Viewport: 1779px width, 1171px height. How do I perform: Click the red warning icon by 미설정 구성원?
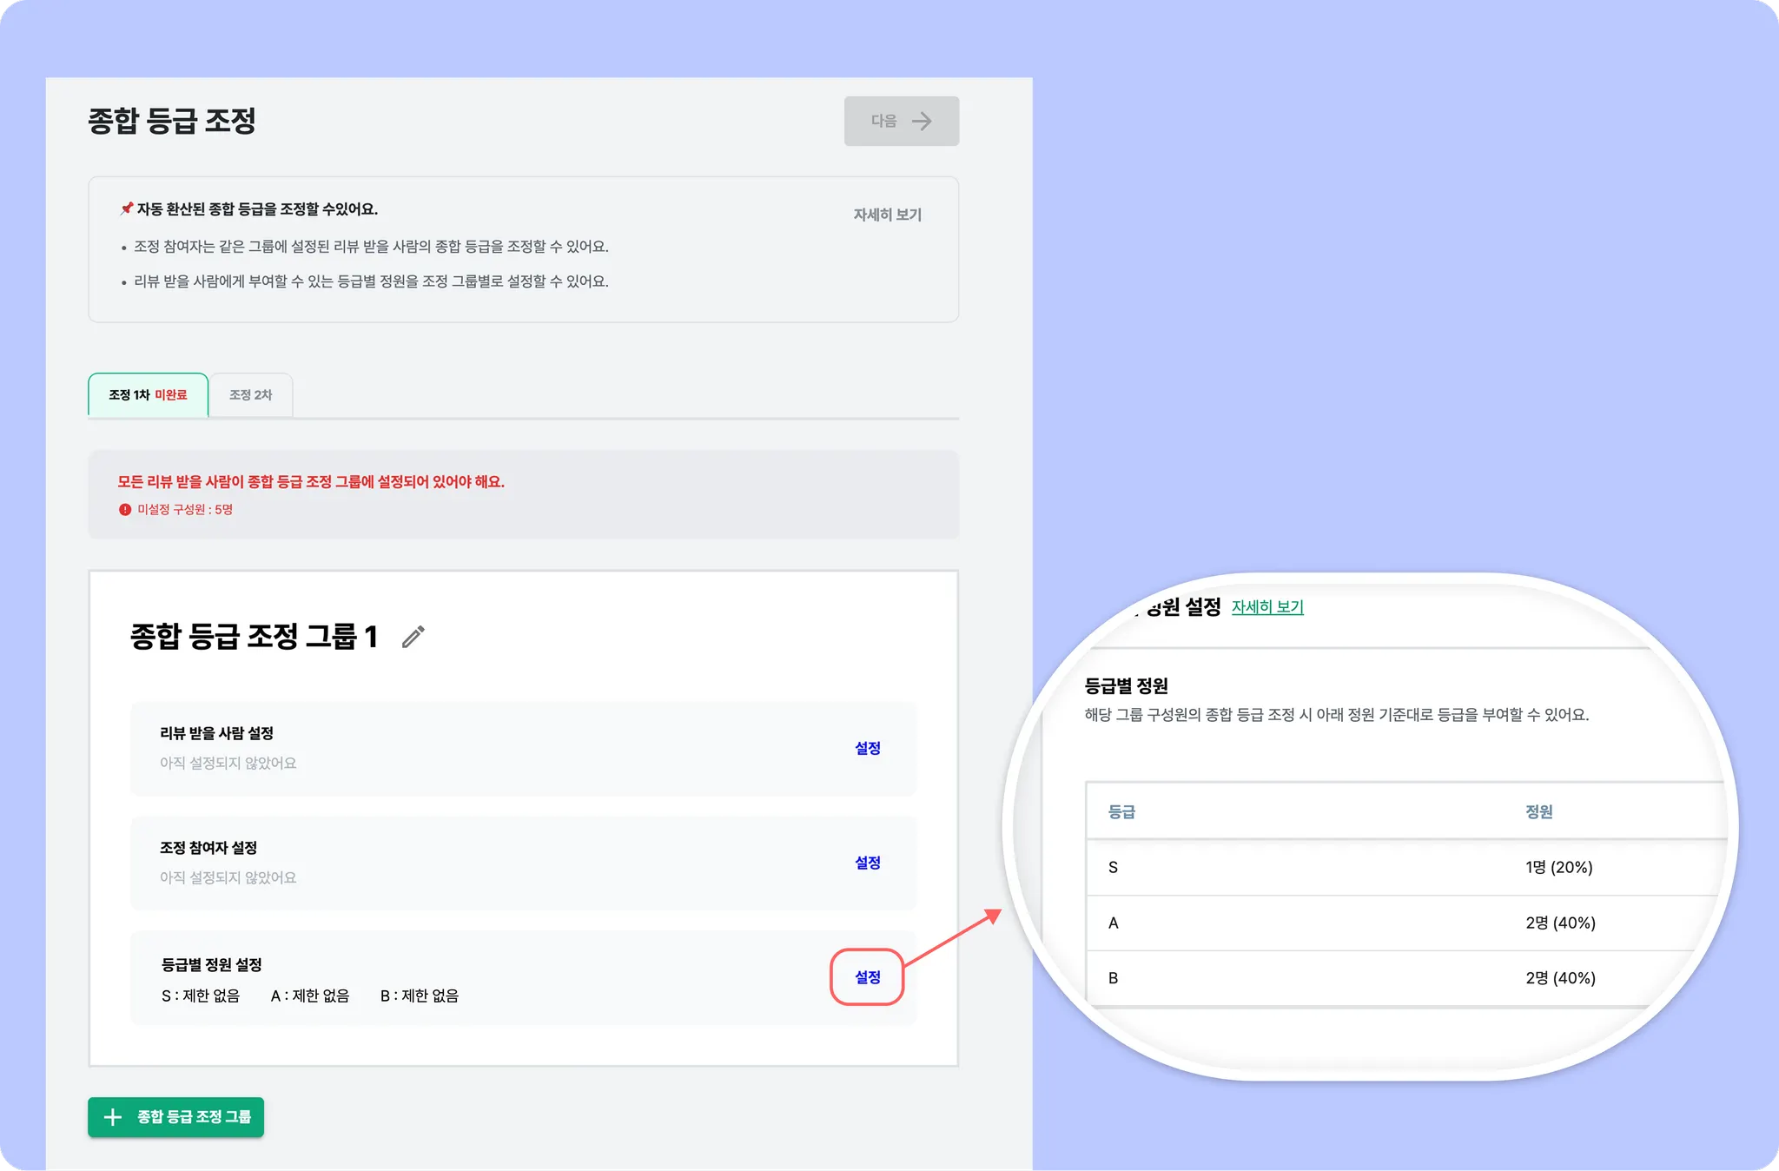[x=125, y=510]
